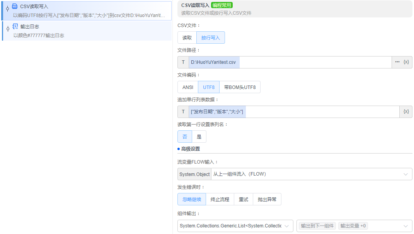
Task: Select ANSI as the 文件编码
Action: click(x=187, y=87)
